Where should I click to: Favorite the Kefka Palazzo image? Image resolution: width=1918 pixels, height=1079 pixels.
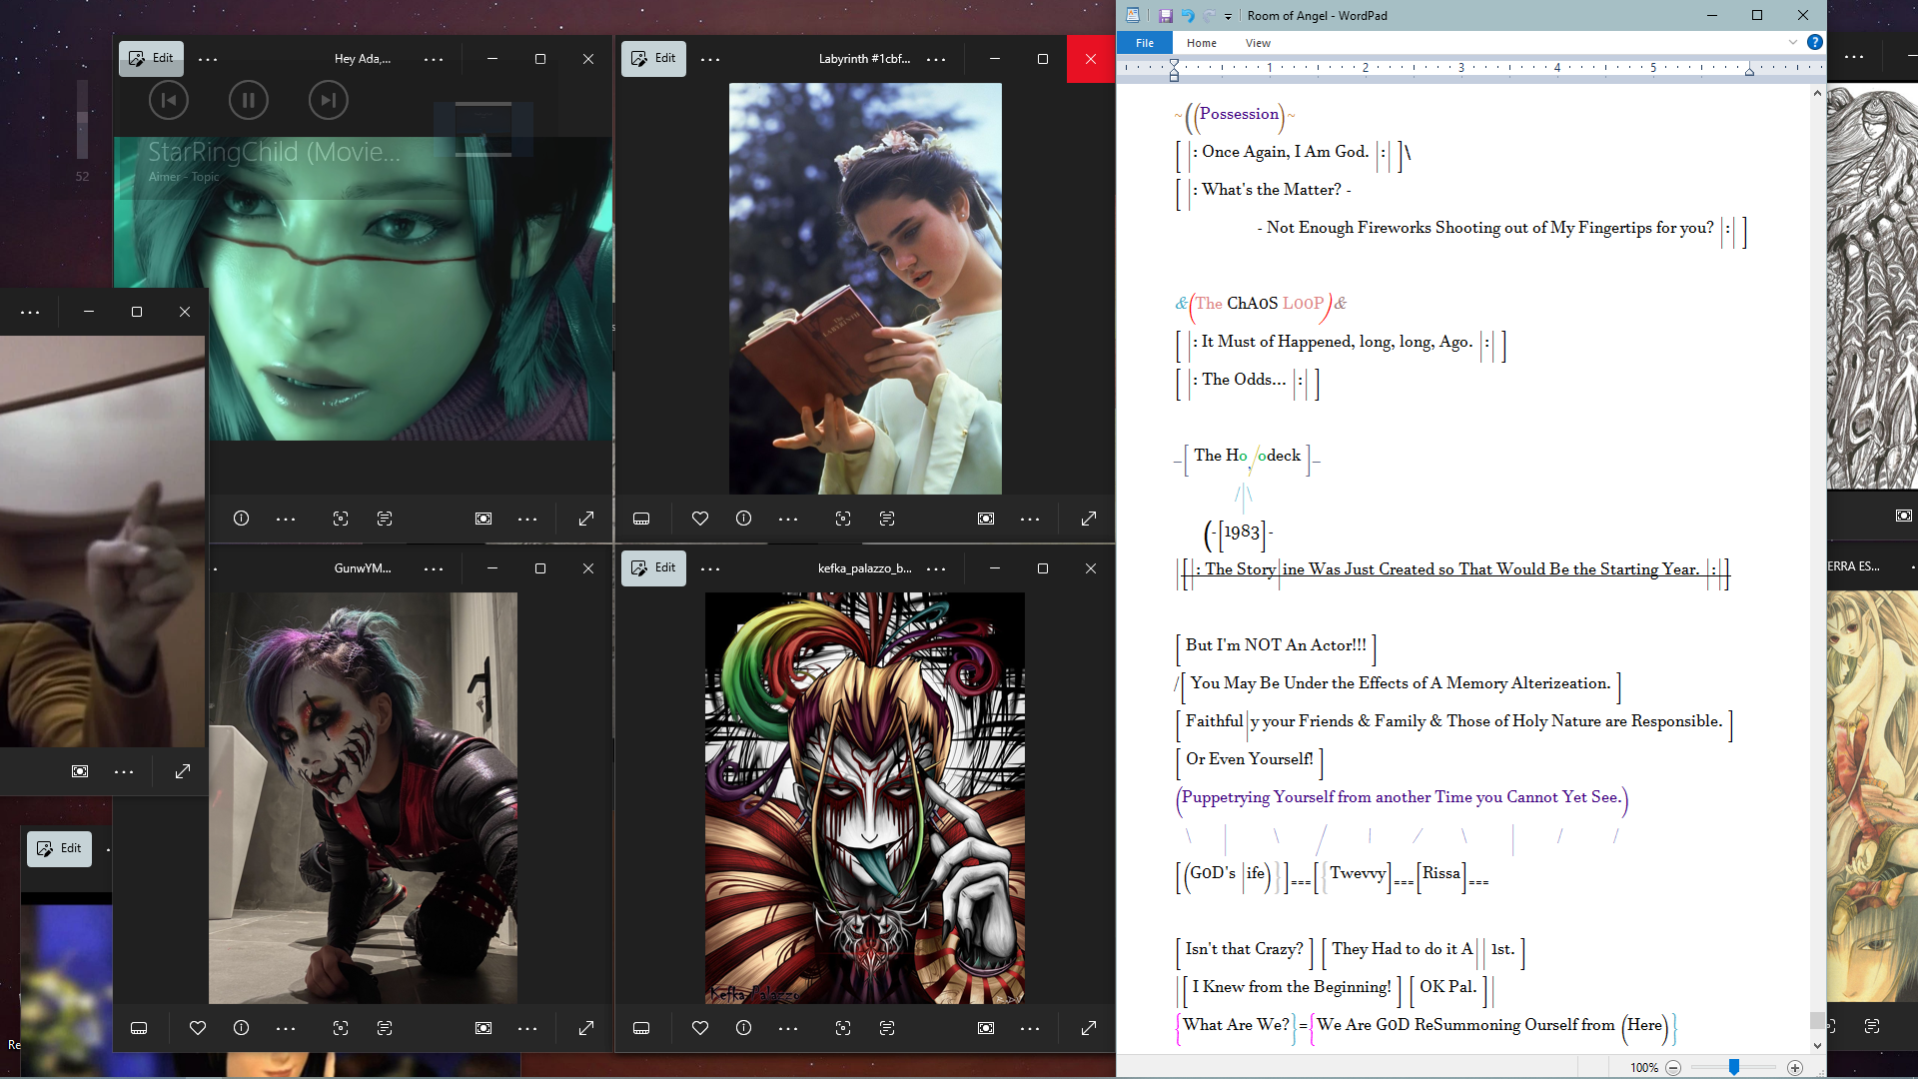click(x=700, y=1028)
